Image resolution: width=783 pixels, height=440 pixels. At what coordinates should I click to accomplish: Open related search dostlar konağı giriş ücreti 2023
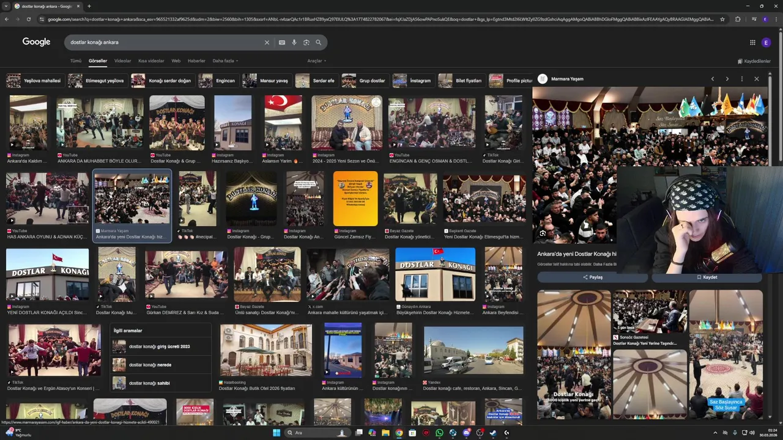point(160,346)
